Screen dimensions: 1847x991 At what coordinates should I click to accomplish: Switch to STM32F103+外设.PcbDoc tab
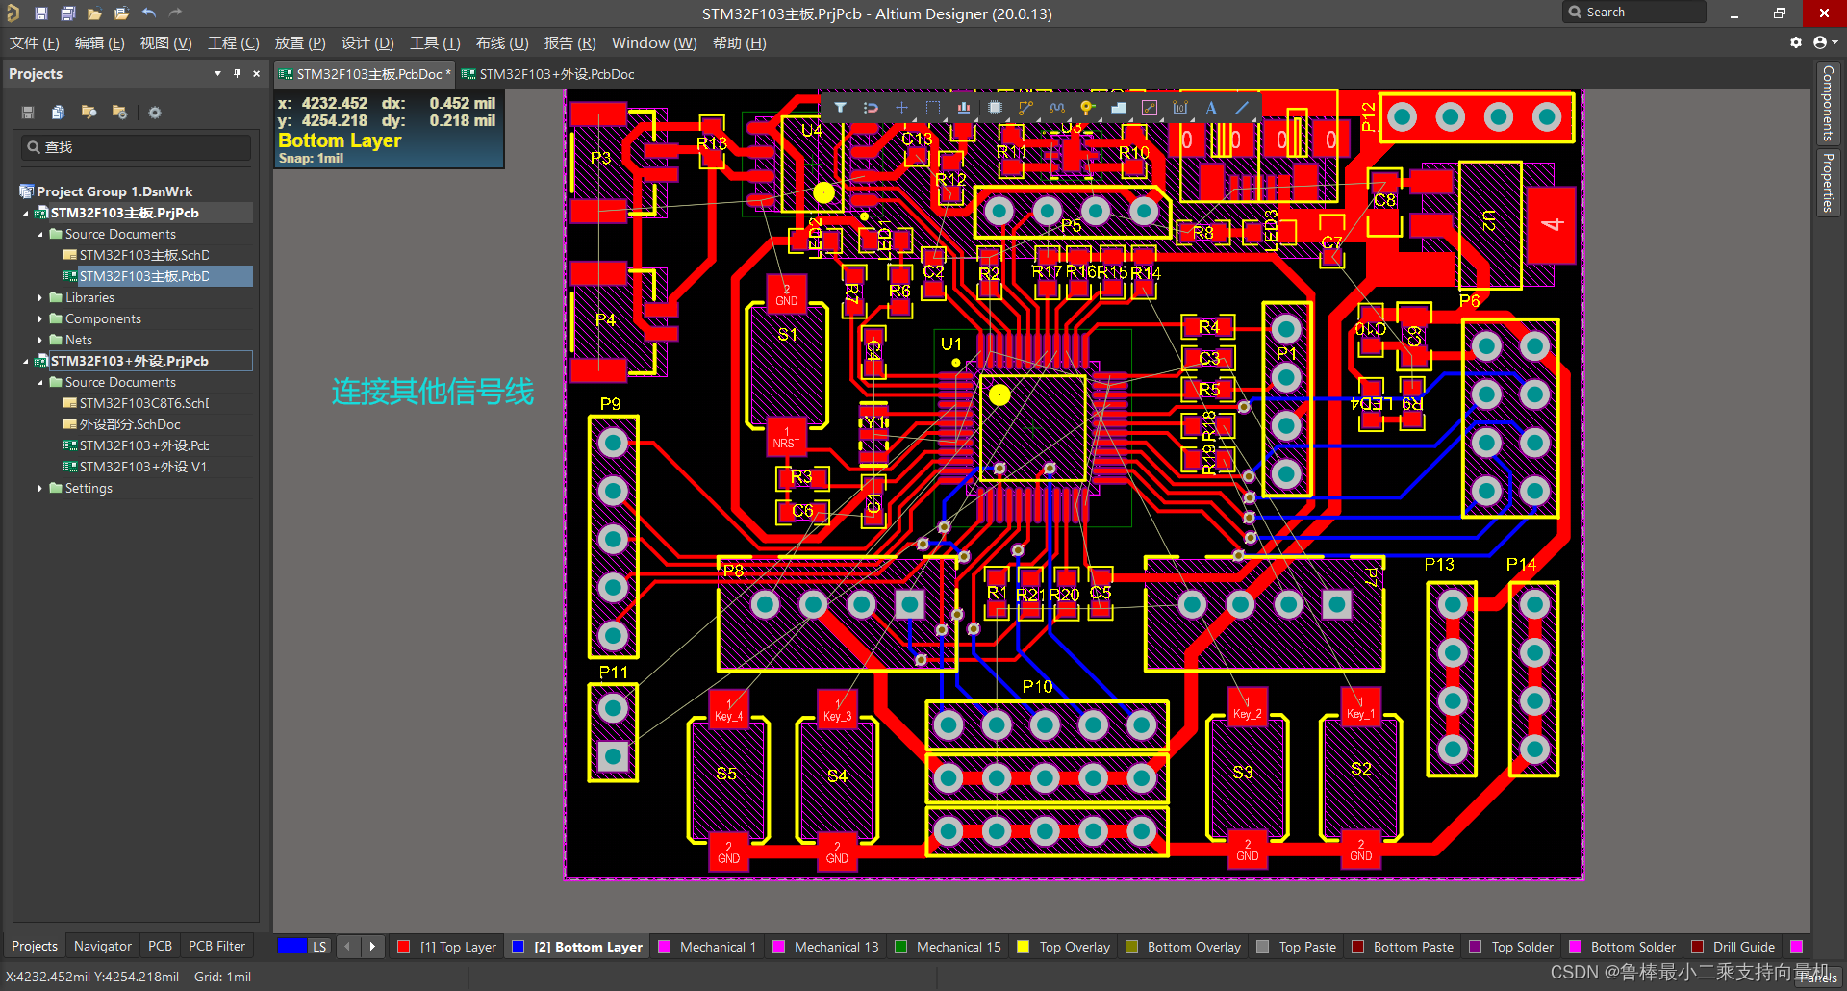548,74
